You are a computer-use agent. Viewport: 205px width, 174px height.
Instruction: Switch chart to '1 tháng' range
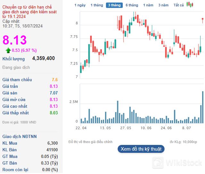97,5
